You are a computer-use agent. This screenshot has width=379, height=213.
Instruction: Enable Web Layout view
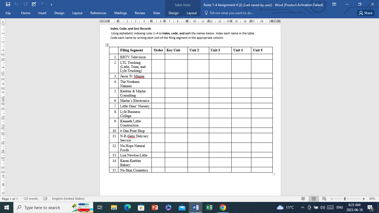point(324,199)
